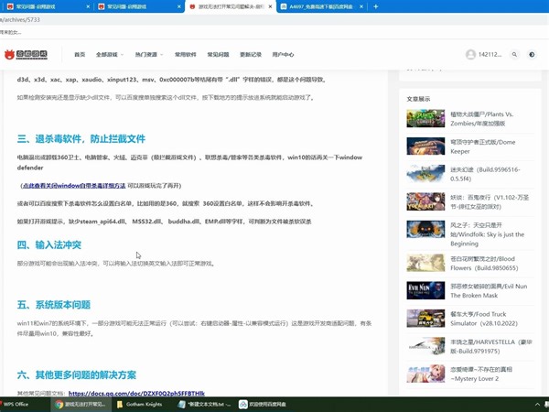This screenshot has height=412, width=549.
Task: Switch to the text document in taskbar
Action: click(x=204, y=405)
